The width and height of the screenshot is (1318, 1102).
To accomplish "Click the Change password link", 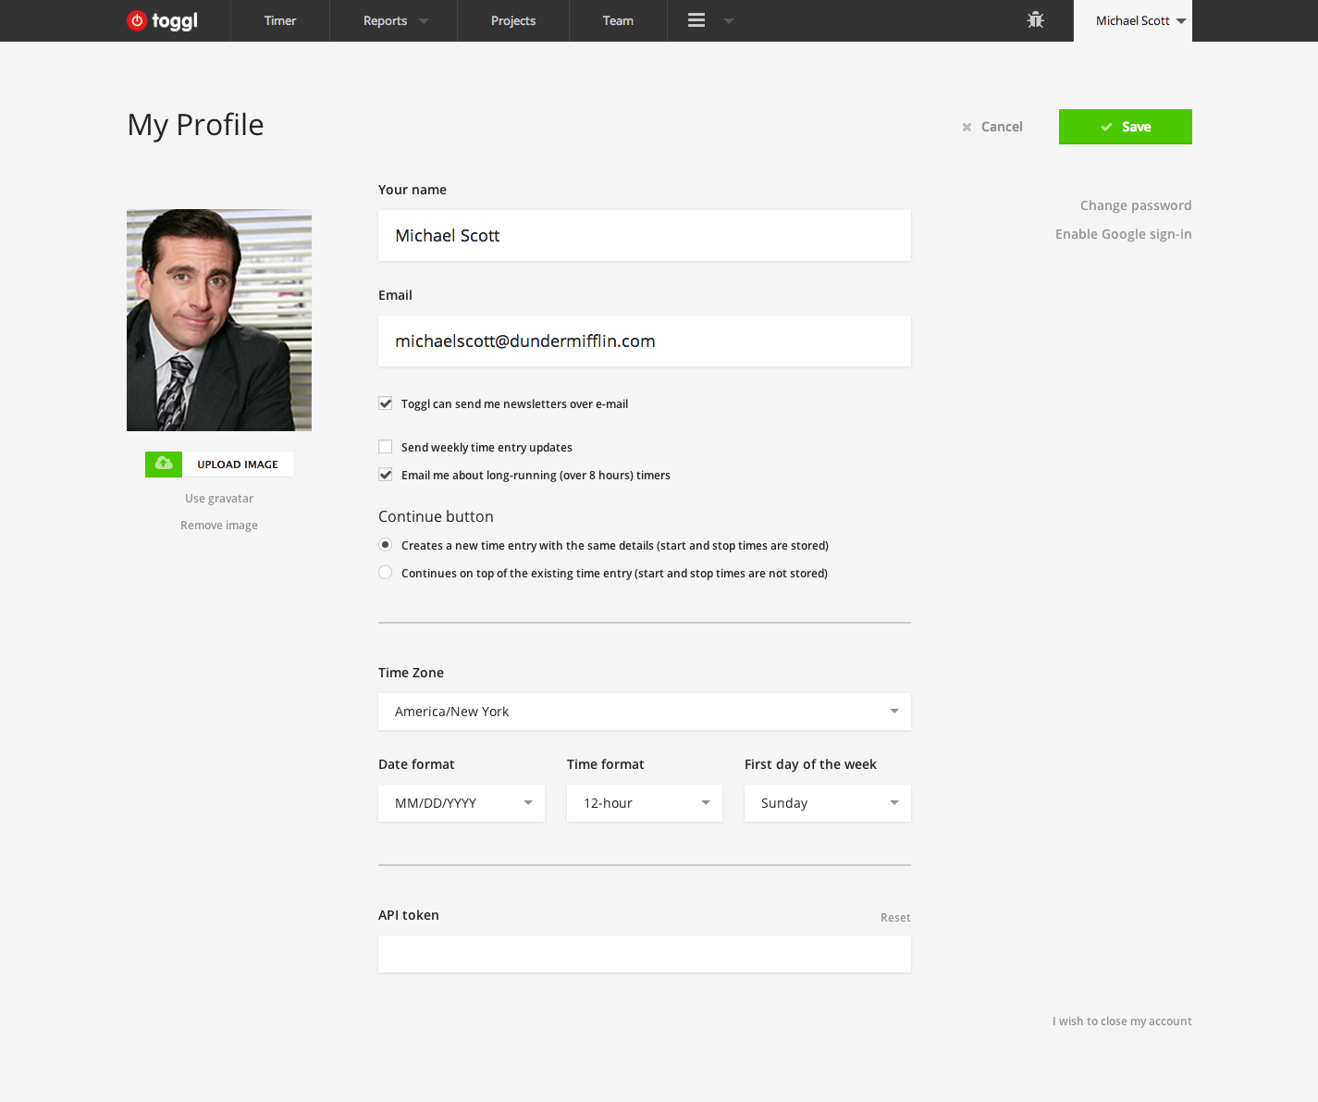I will [x=1135, y=205].
